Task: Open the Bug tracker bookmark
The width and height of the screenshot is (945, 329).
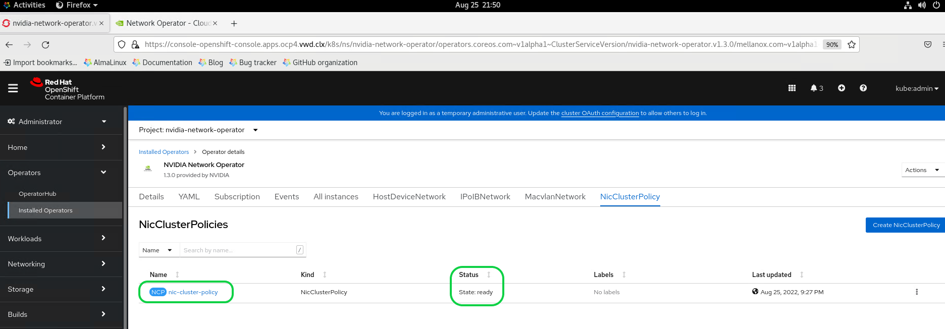Action: (x=253, y=63)
